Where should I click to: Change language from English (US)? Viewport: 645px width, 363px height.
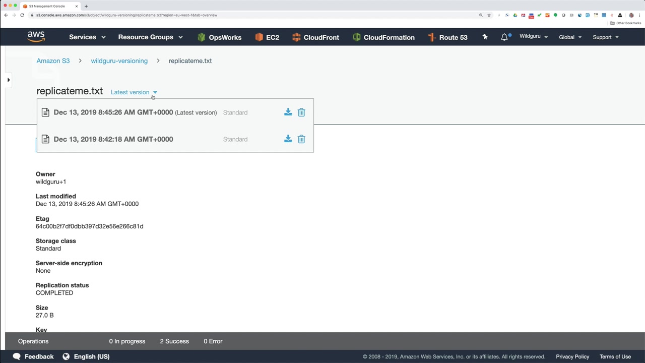click(x=86, y=356)
